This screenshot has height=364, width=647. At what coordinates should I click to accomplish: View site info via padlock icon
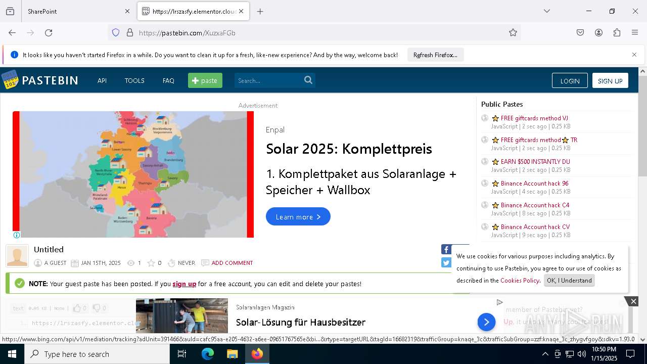point(130,32)
